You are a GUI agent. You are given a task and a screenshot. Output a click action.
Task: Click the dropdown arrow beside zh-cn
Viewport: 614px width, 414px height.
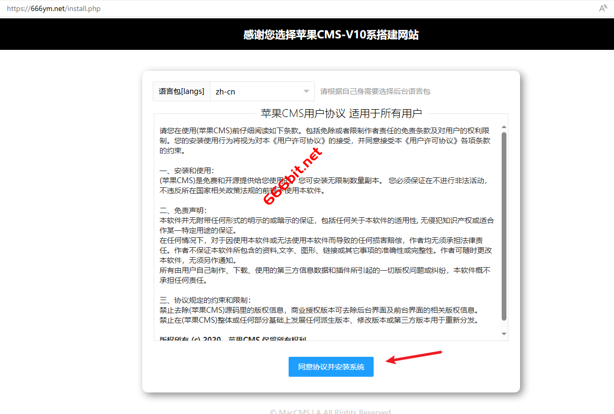click(x=306, y=92)
